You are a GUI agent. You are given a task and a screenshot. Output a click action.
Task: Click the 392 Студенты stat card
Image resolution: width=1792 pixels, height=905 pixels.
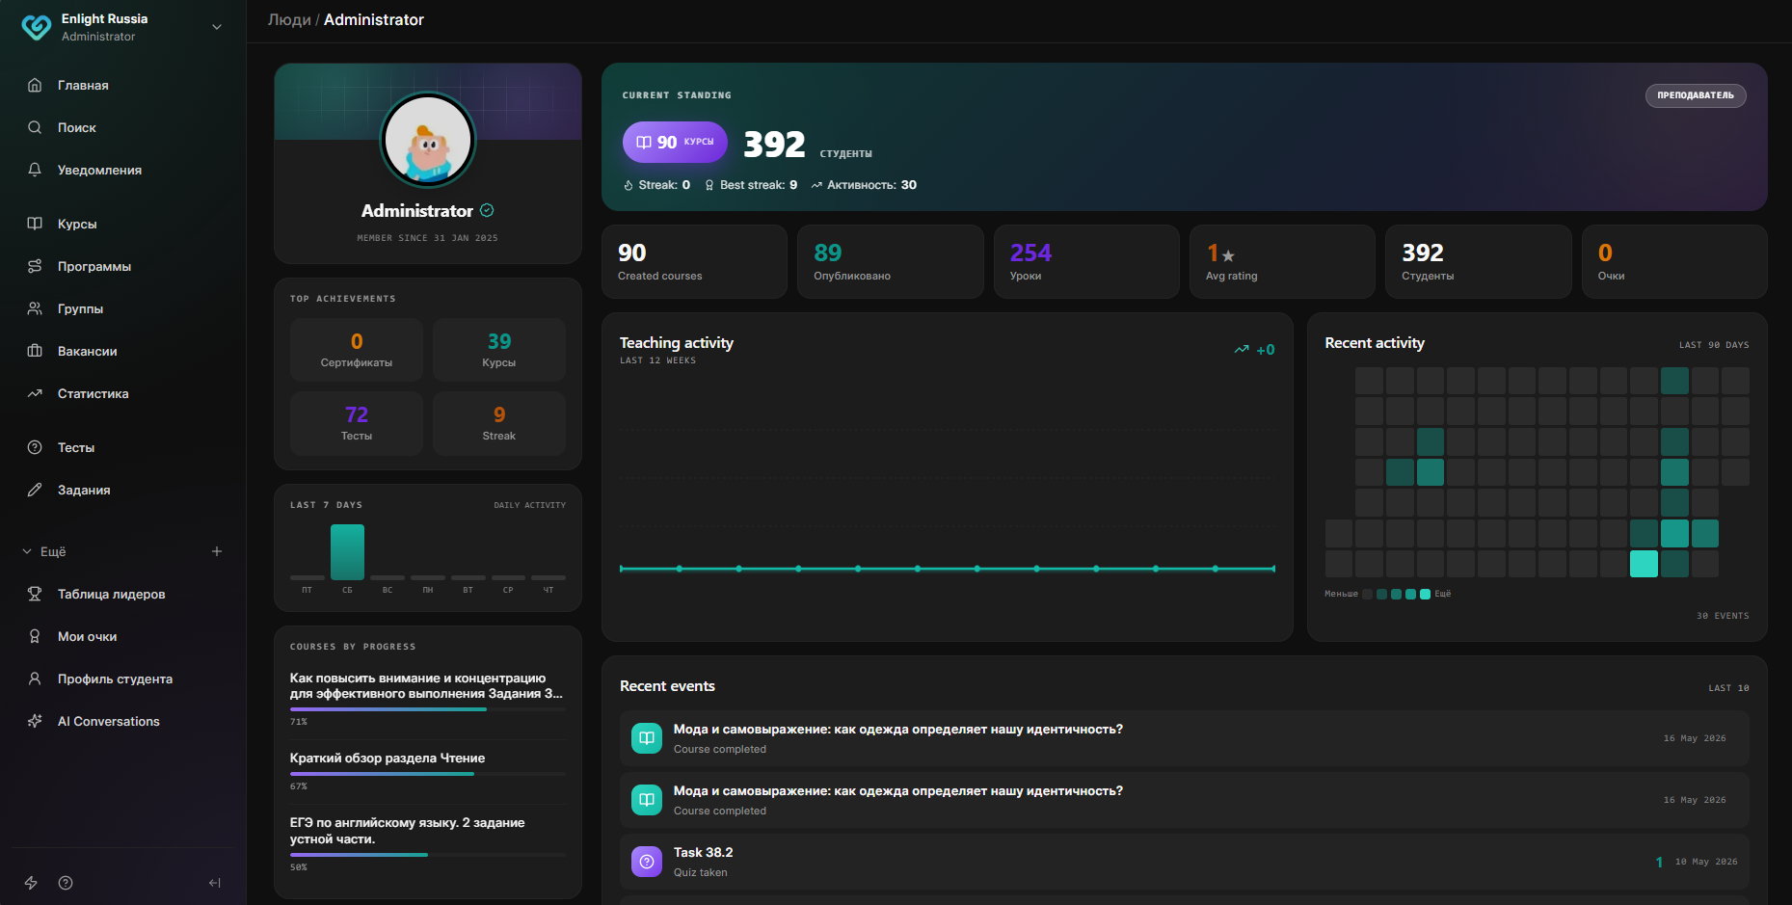1478,261
